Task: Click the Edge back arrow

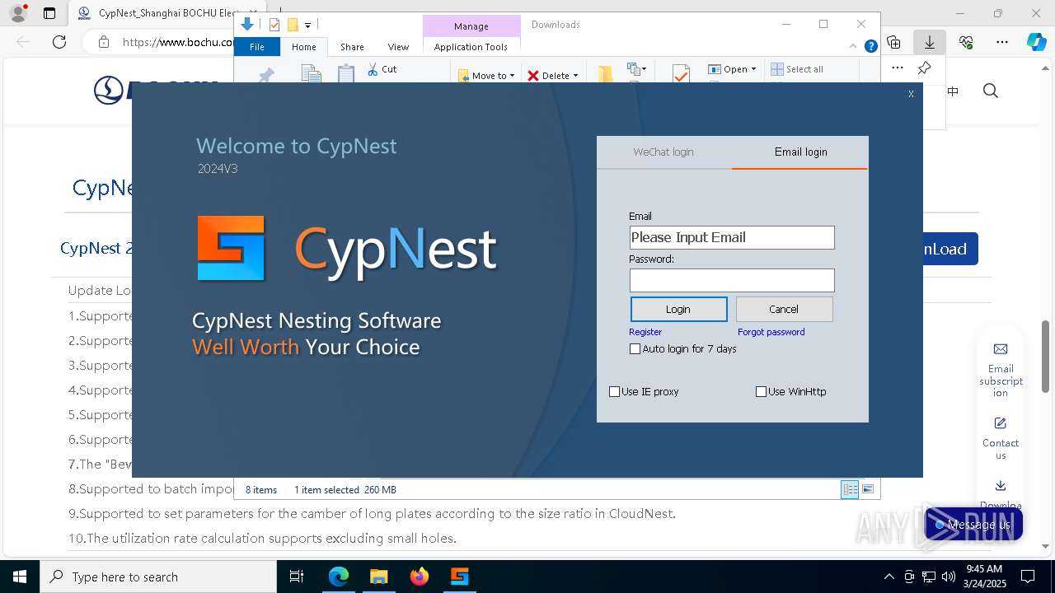Action: (23, 42)
